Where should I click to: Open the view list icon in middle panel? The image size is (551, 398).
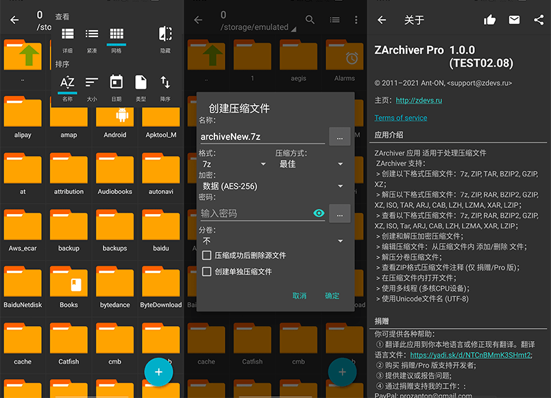(x=334, y=20)
